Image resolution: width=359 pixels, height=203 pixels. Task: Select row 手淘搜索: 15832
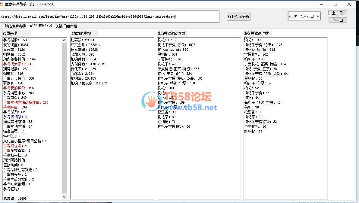point(17,40)
